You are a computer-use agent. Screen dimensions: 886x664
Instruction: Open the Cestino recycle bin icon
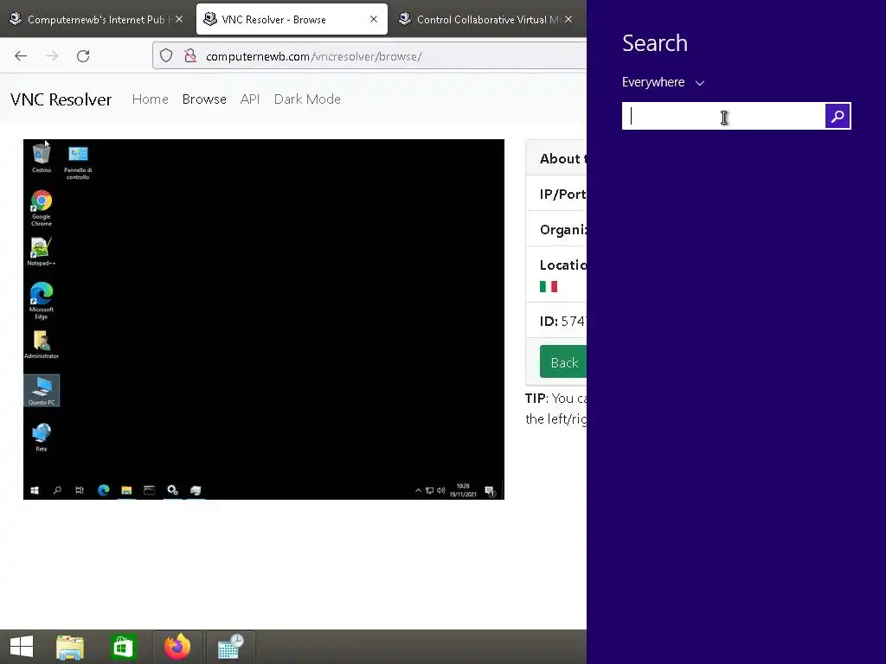42,157
